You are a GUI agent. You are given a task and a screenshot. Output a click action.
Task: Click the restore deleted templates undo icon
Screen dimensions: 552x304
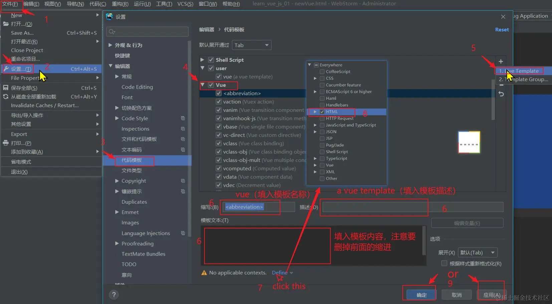[501, 94]
